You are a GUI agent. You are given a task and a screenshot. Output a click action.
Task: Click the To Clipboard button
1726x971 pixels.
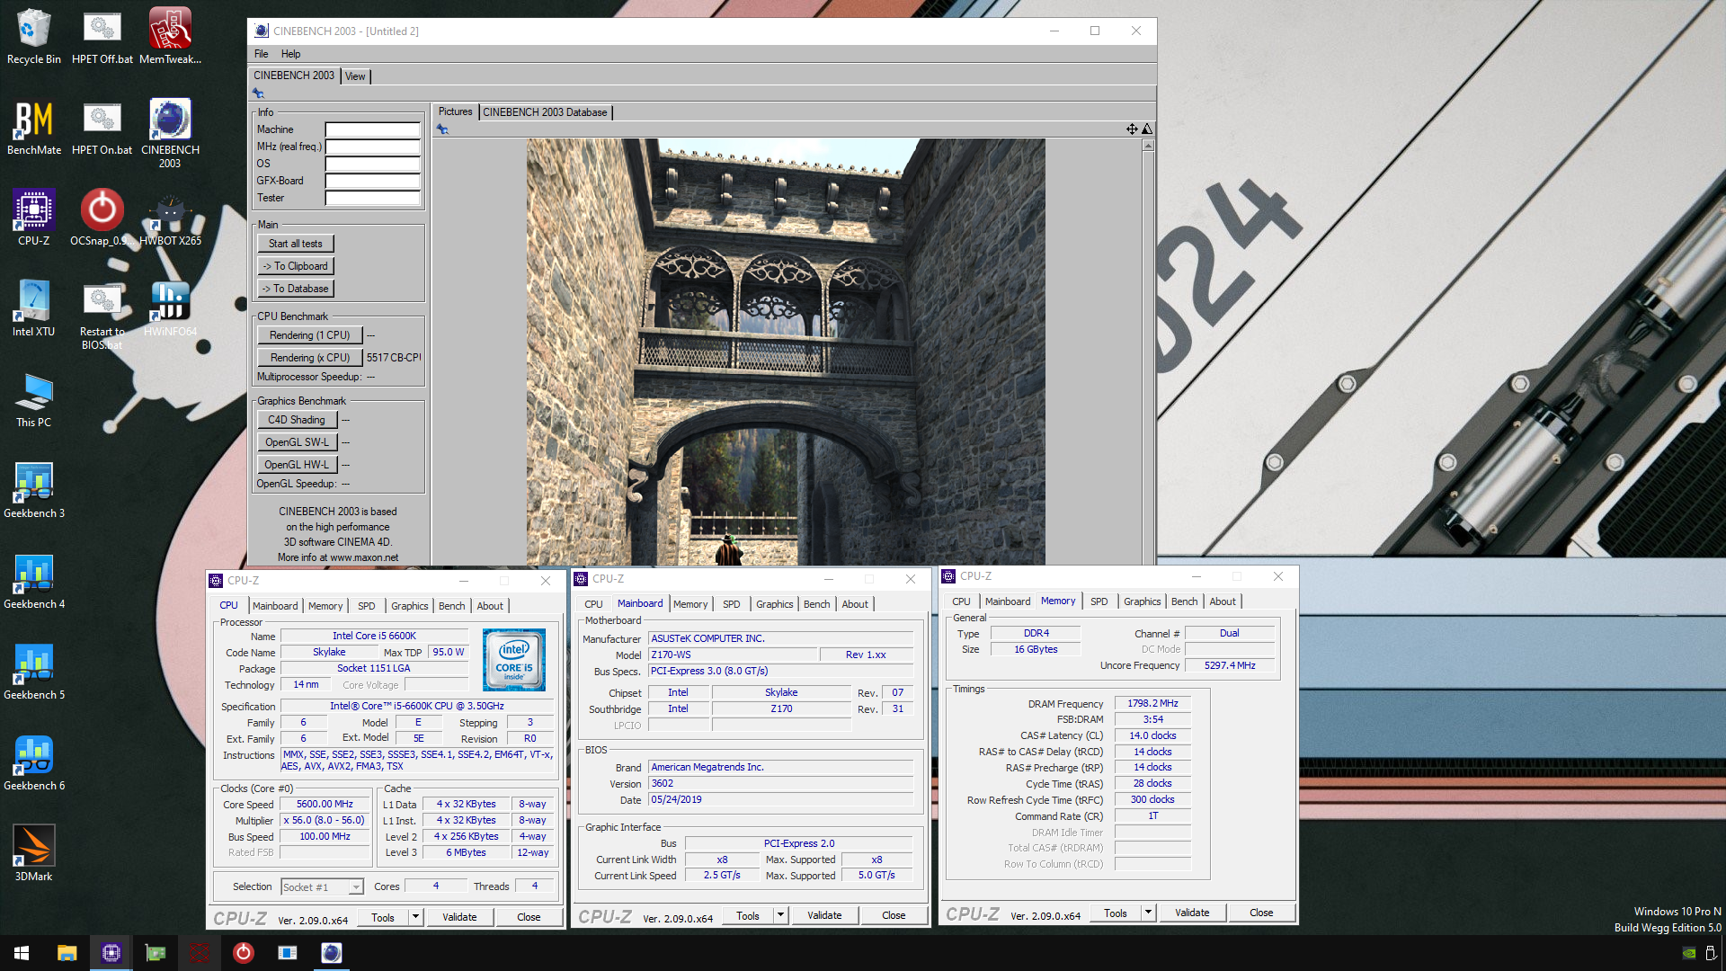295,266
